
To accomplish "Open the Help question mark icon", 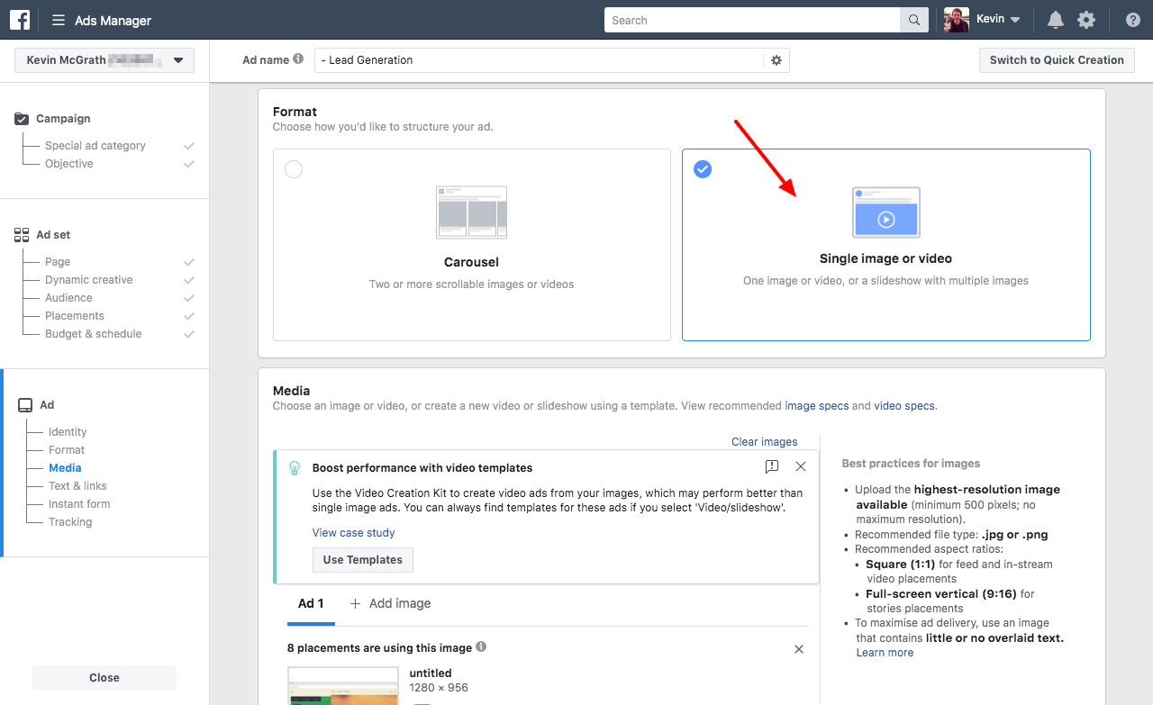I will [1132, 19].
